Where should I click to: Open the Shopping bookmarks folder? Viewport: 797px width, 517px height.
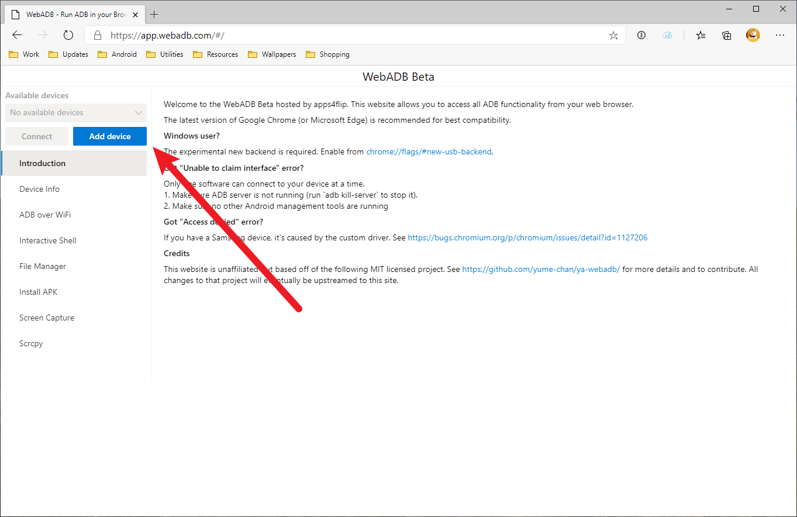(327, 54)
